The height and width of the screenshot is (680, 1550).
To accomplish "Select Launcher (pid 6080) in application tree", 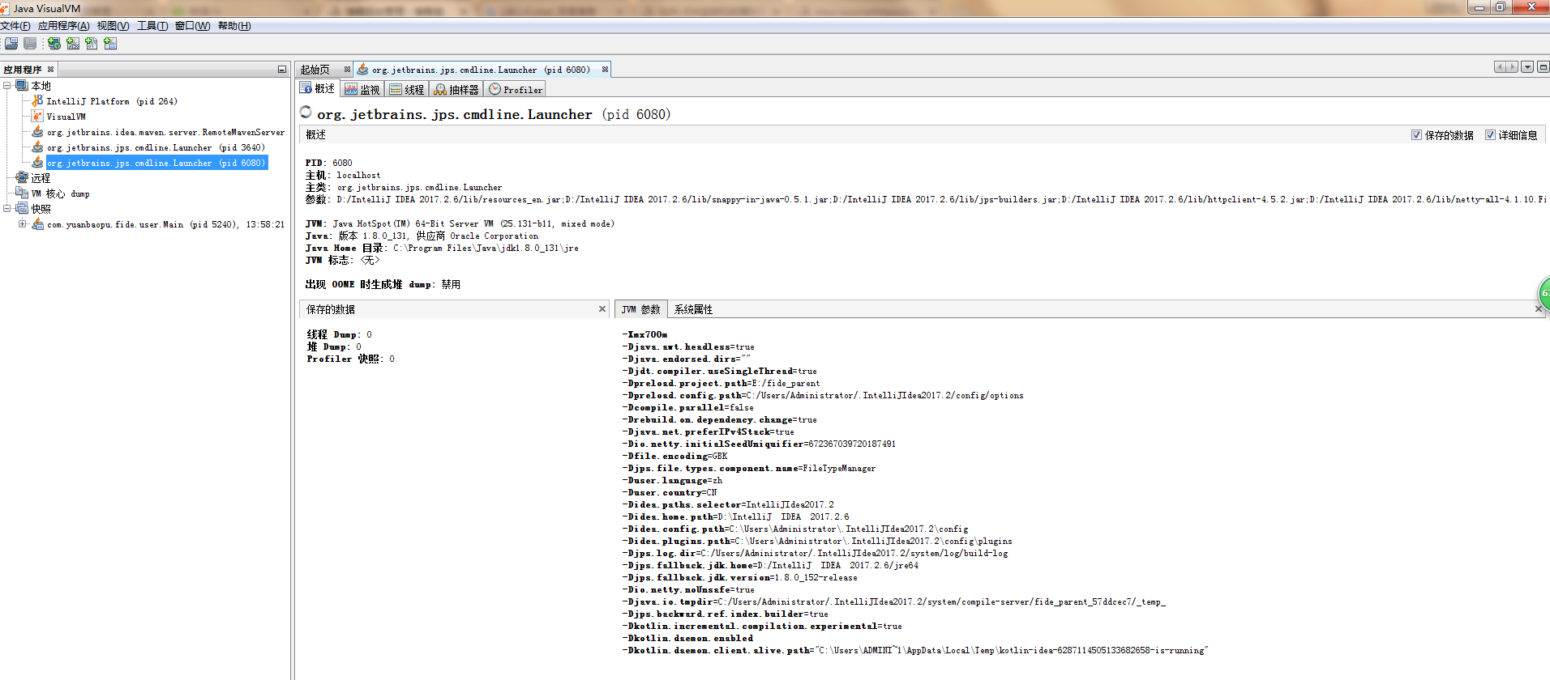I will click(x=156, y=163).
